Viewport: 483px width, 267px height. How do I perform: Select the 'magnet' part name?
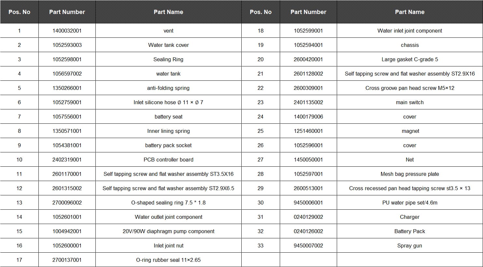tap(410, 131)
